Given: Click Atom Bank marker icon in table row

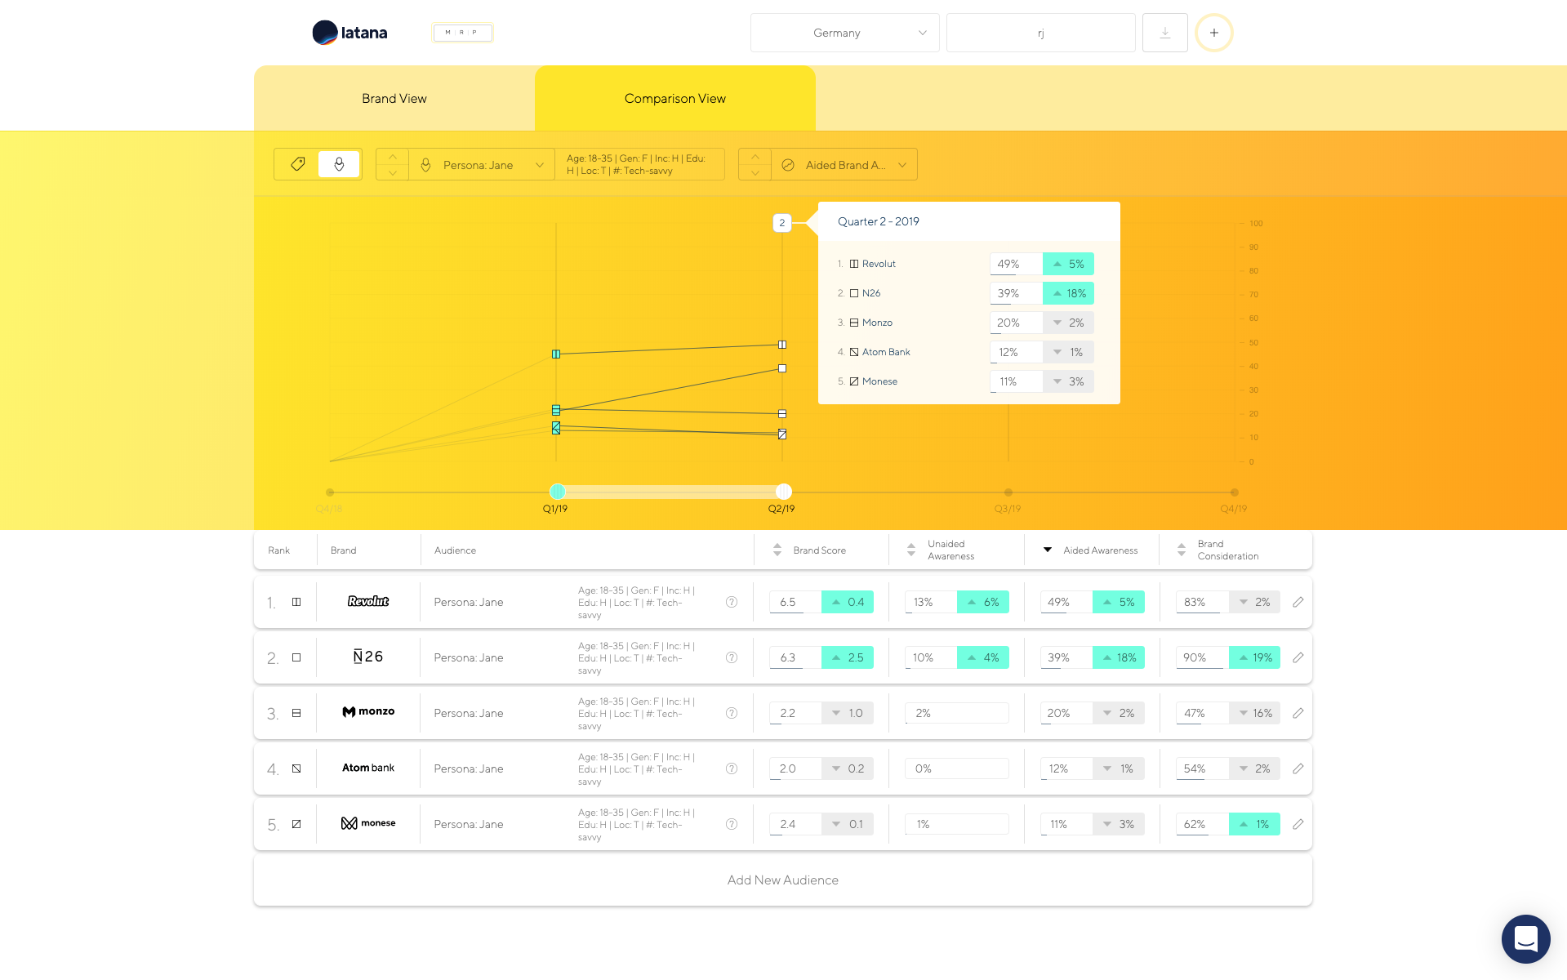Looking at the screenshot, I should pyautogui.click(x=296, y=768).
